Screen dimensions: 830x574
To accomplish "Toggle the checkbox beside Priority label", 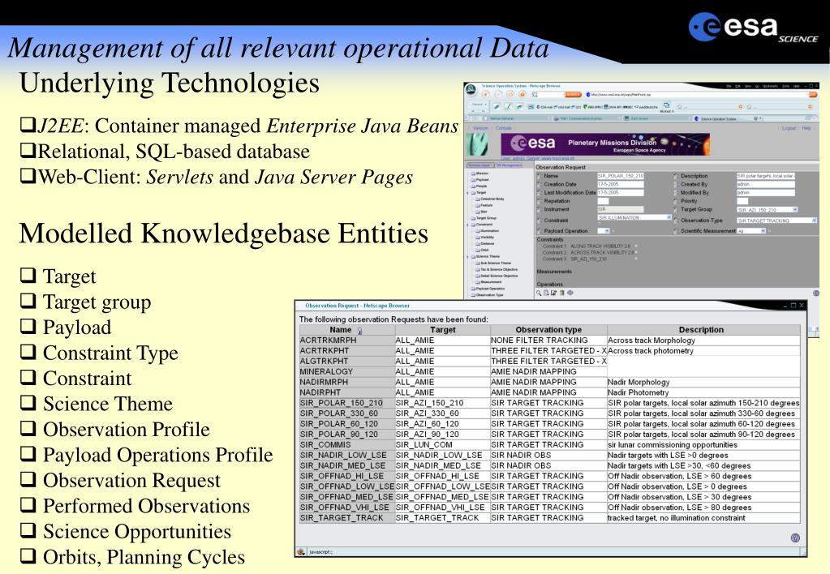I will pos(676,201).
